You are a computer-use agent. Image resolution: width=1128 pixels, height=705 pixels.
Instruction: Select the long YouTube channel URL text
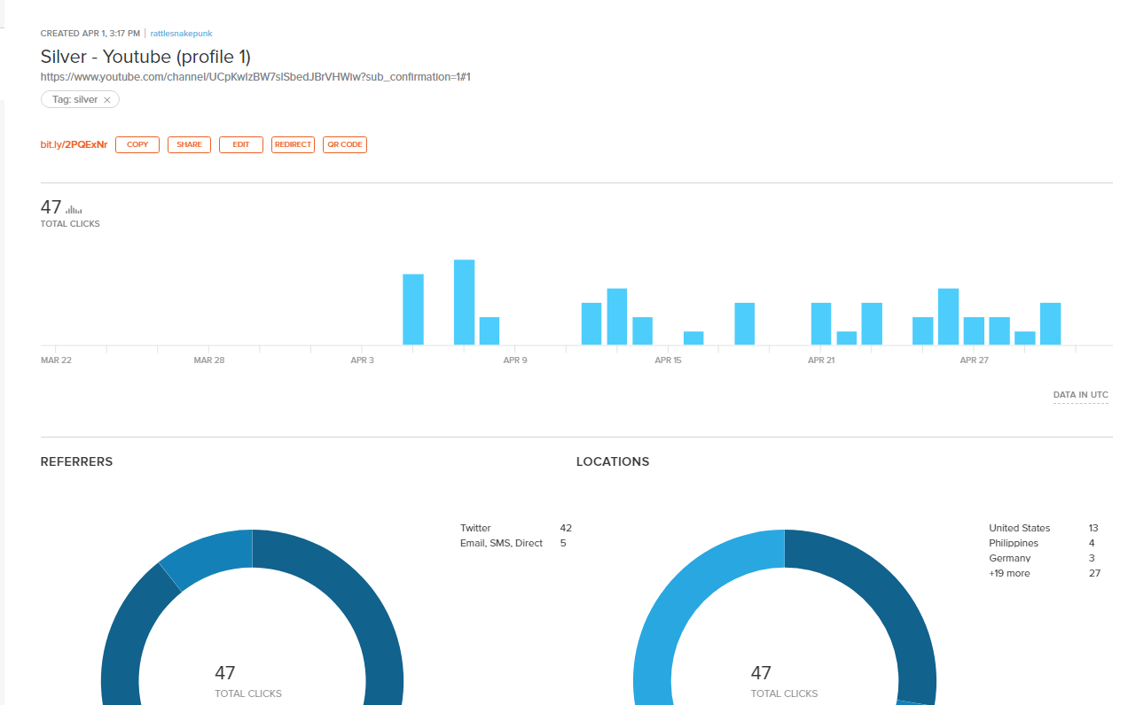(x=255, y=77)
